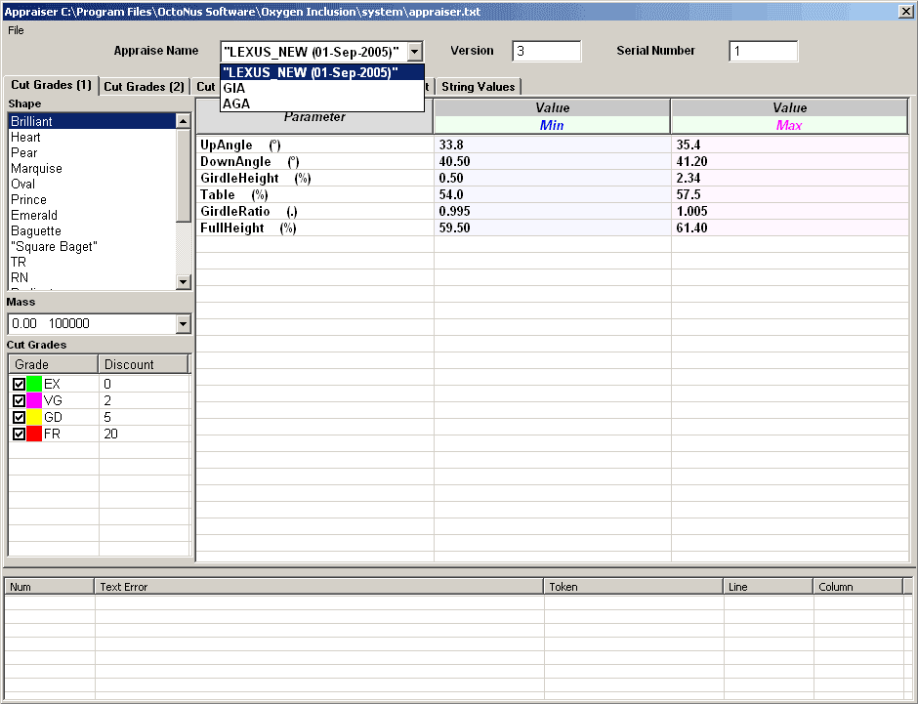Screen dimensions: 918x704
Task: Choose AGA in the dropdown list
Action: click(236, 104)
